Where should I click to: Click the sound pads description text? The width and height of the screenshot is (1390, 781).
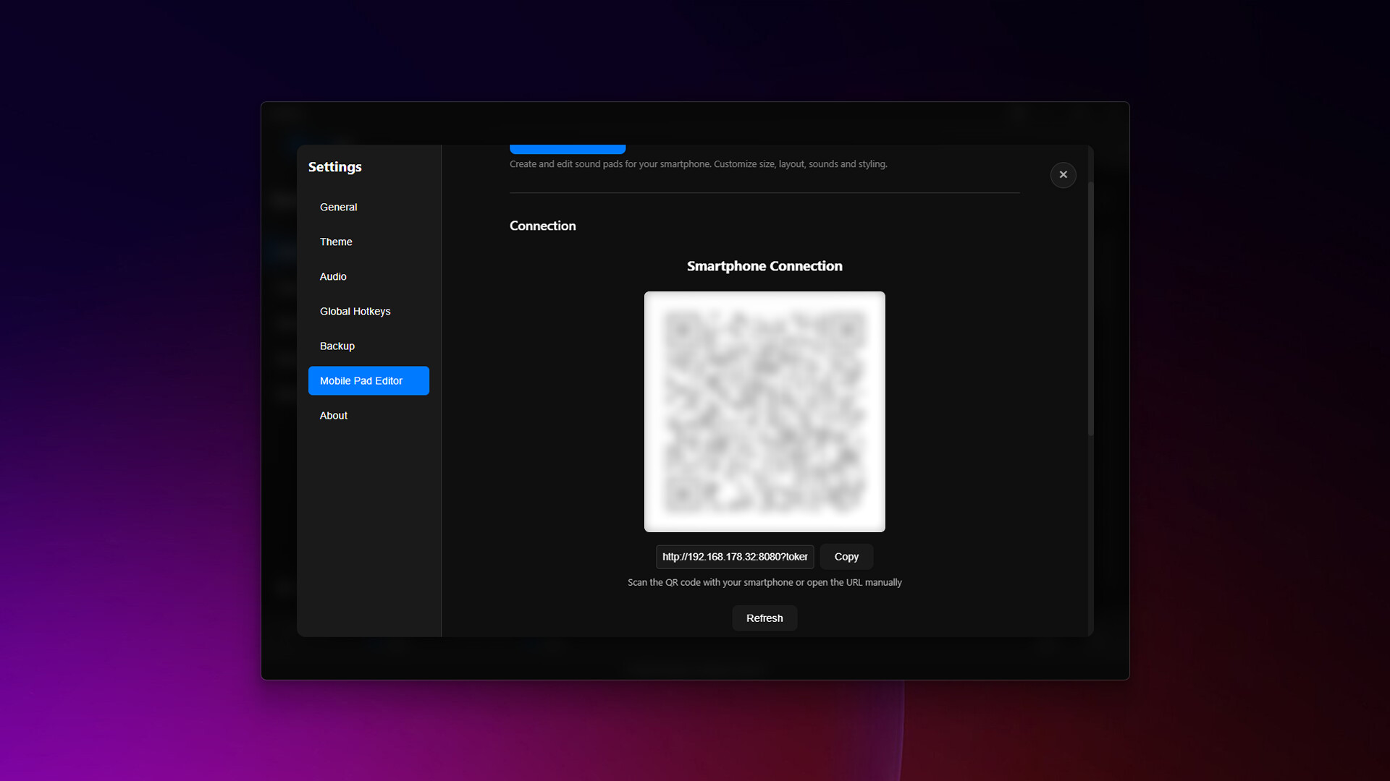point(698,164)
